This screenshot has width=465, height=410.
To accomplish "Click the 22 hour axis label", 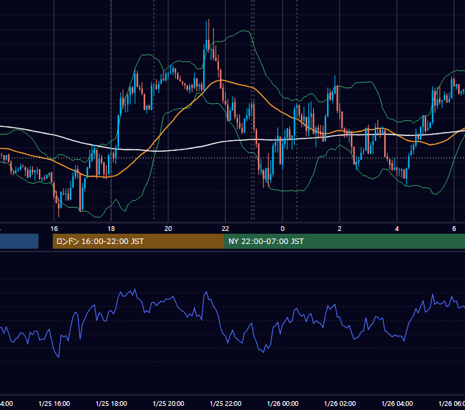I will (x=226, y=229).
